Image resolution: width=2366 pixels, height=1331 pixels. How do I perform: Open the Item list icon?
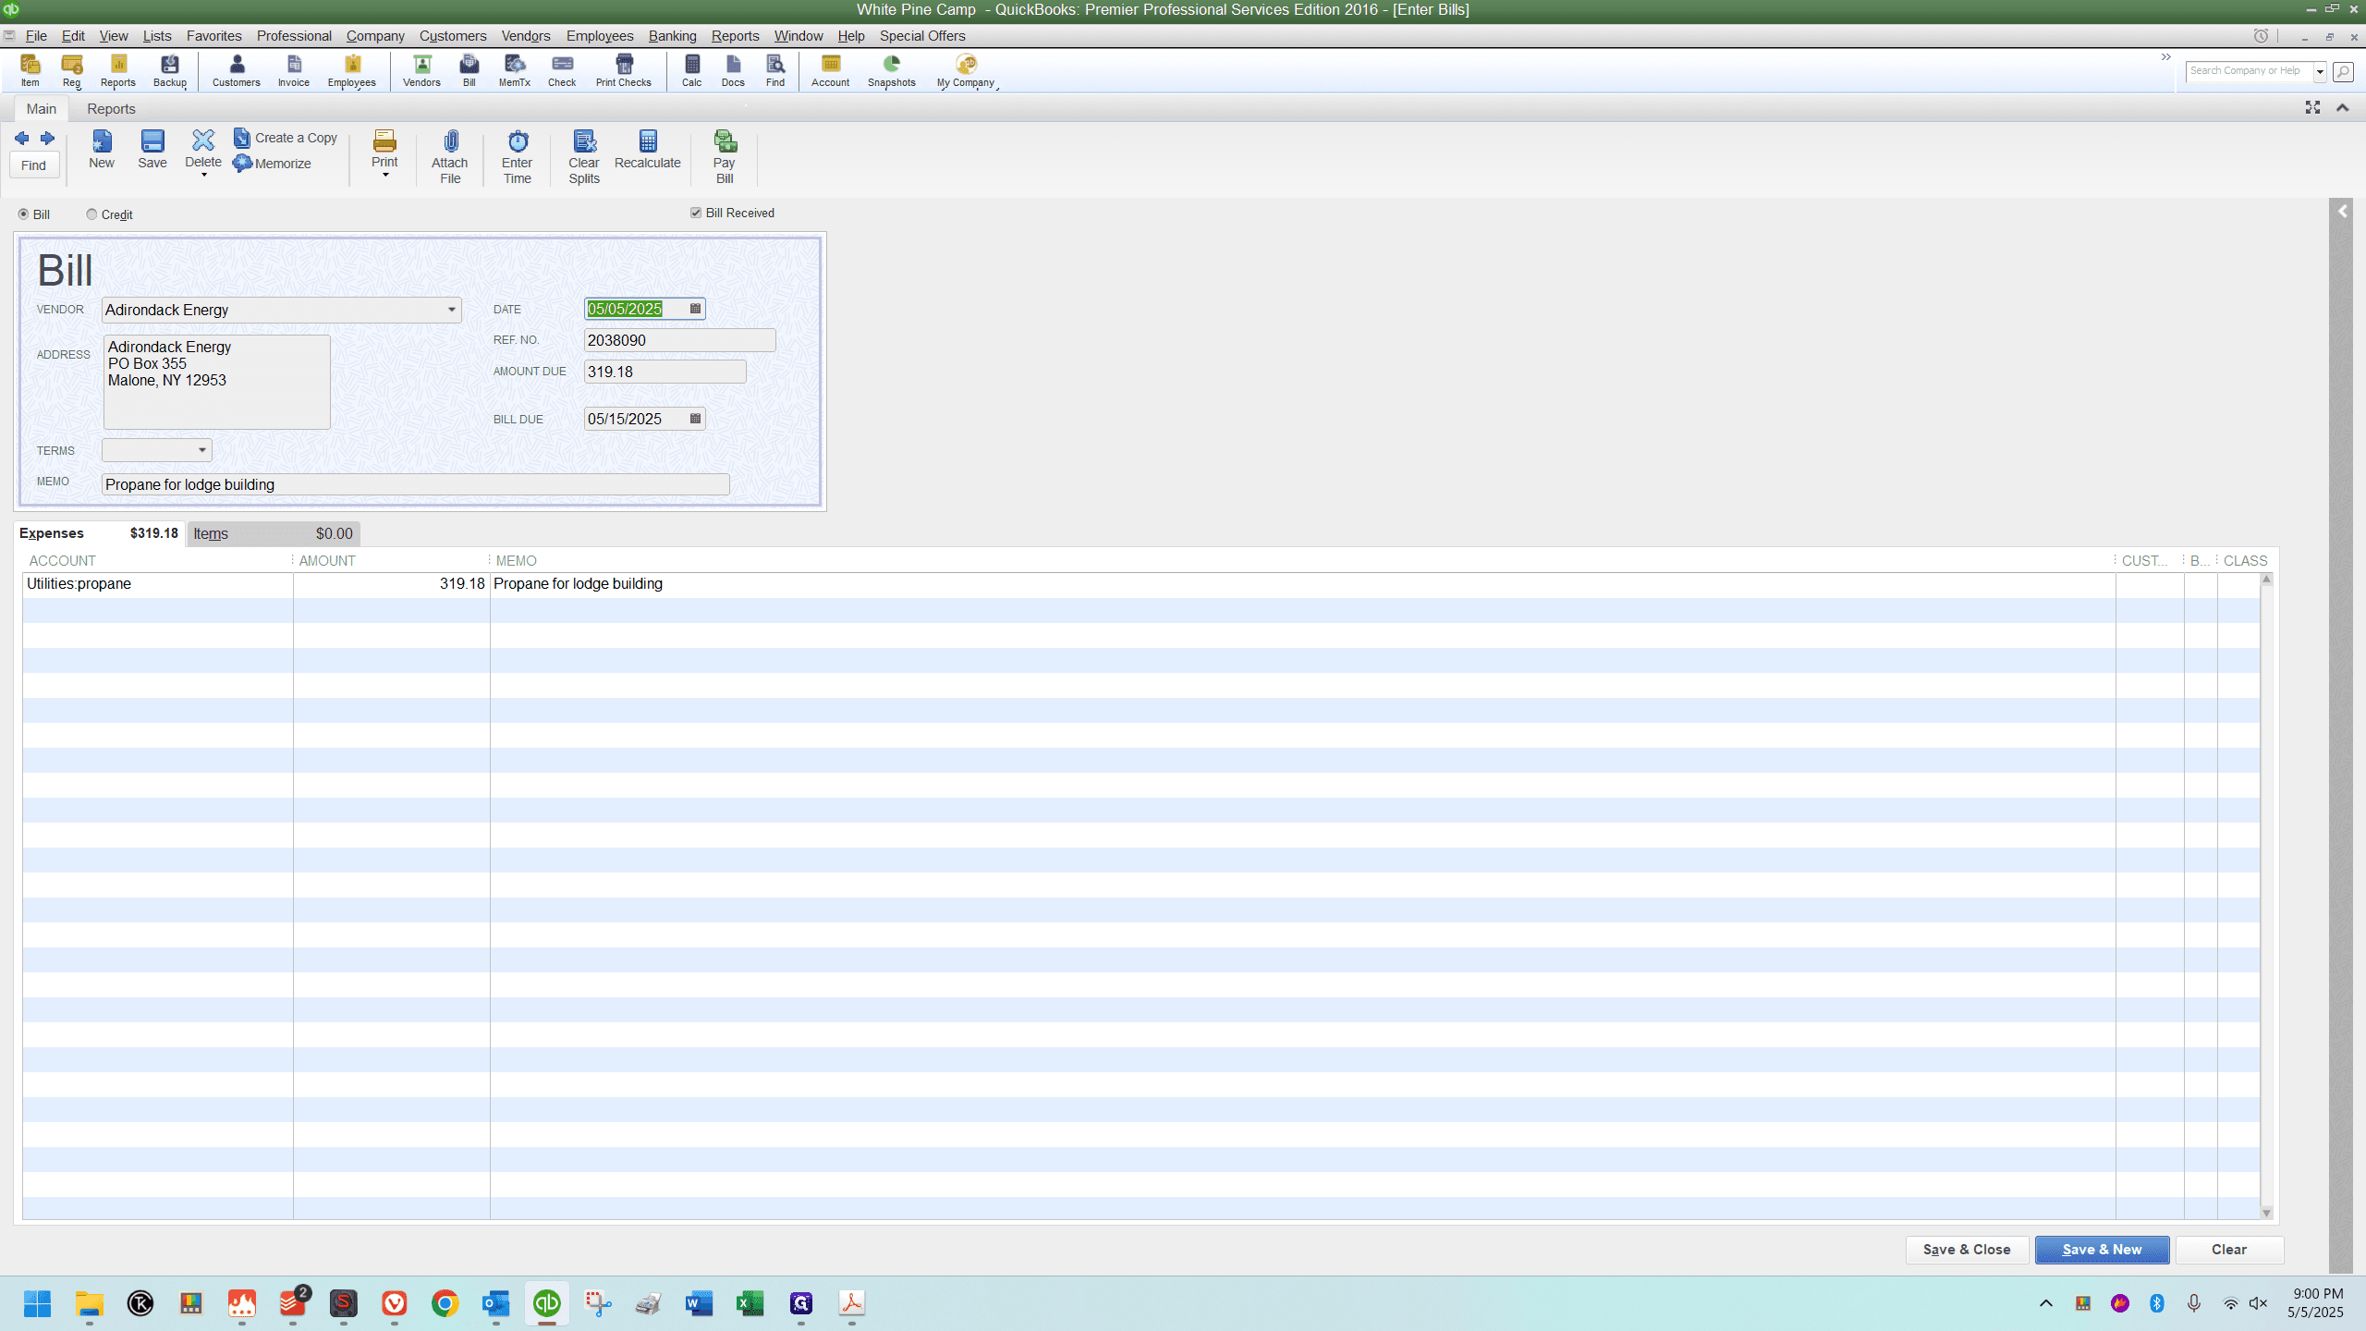(x=30, y=70)
